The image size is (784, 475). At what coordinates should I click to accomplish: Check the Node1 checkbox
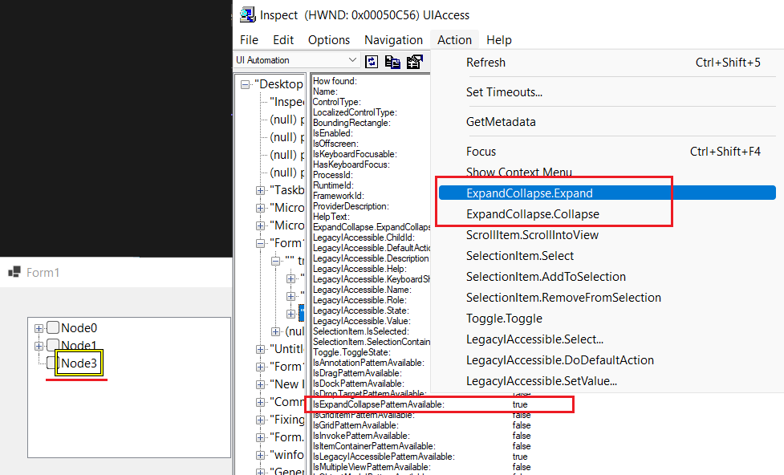click(53, 345)
